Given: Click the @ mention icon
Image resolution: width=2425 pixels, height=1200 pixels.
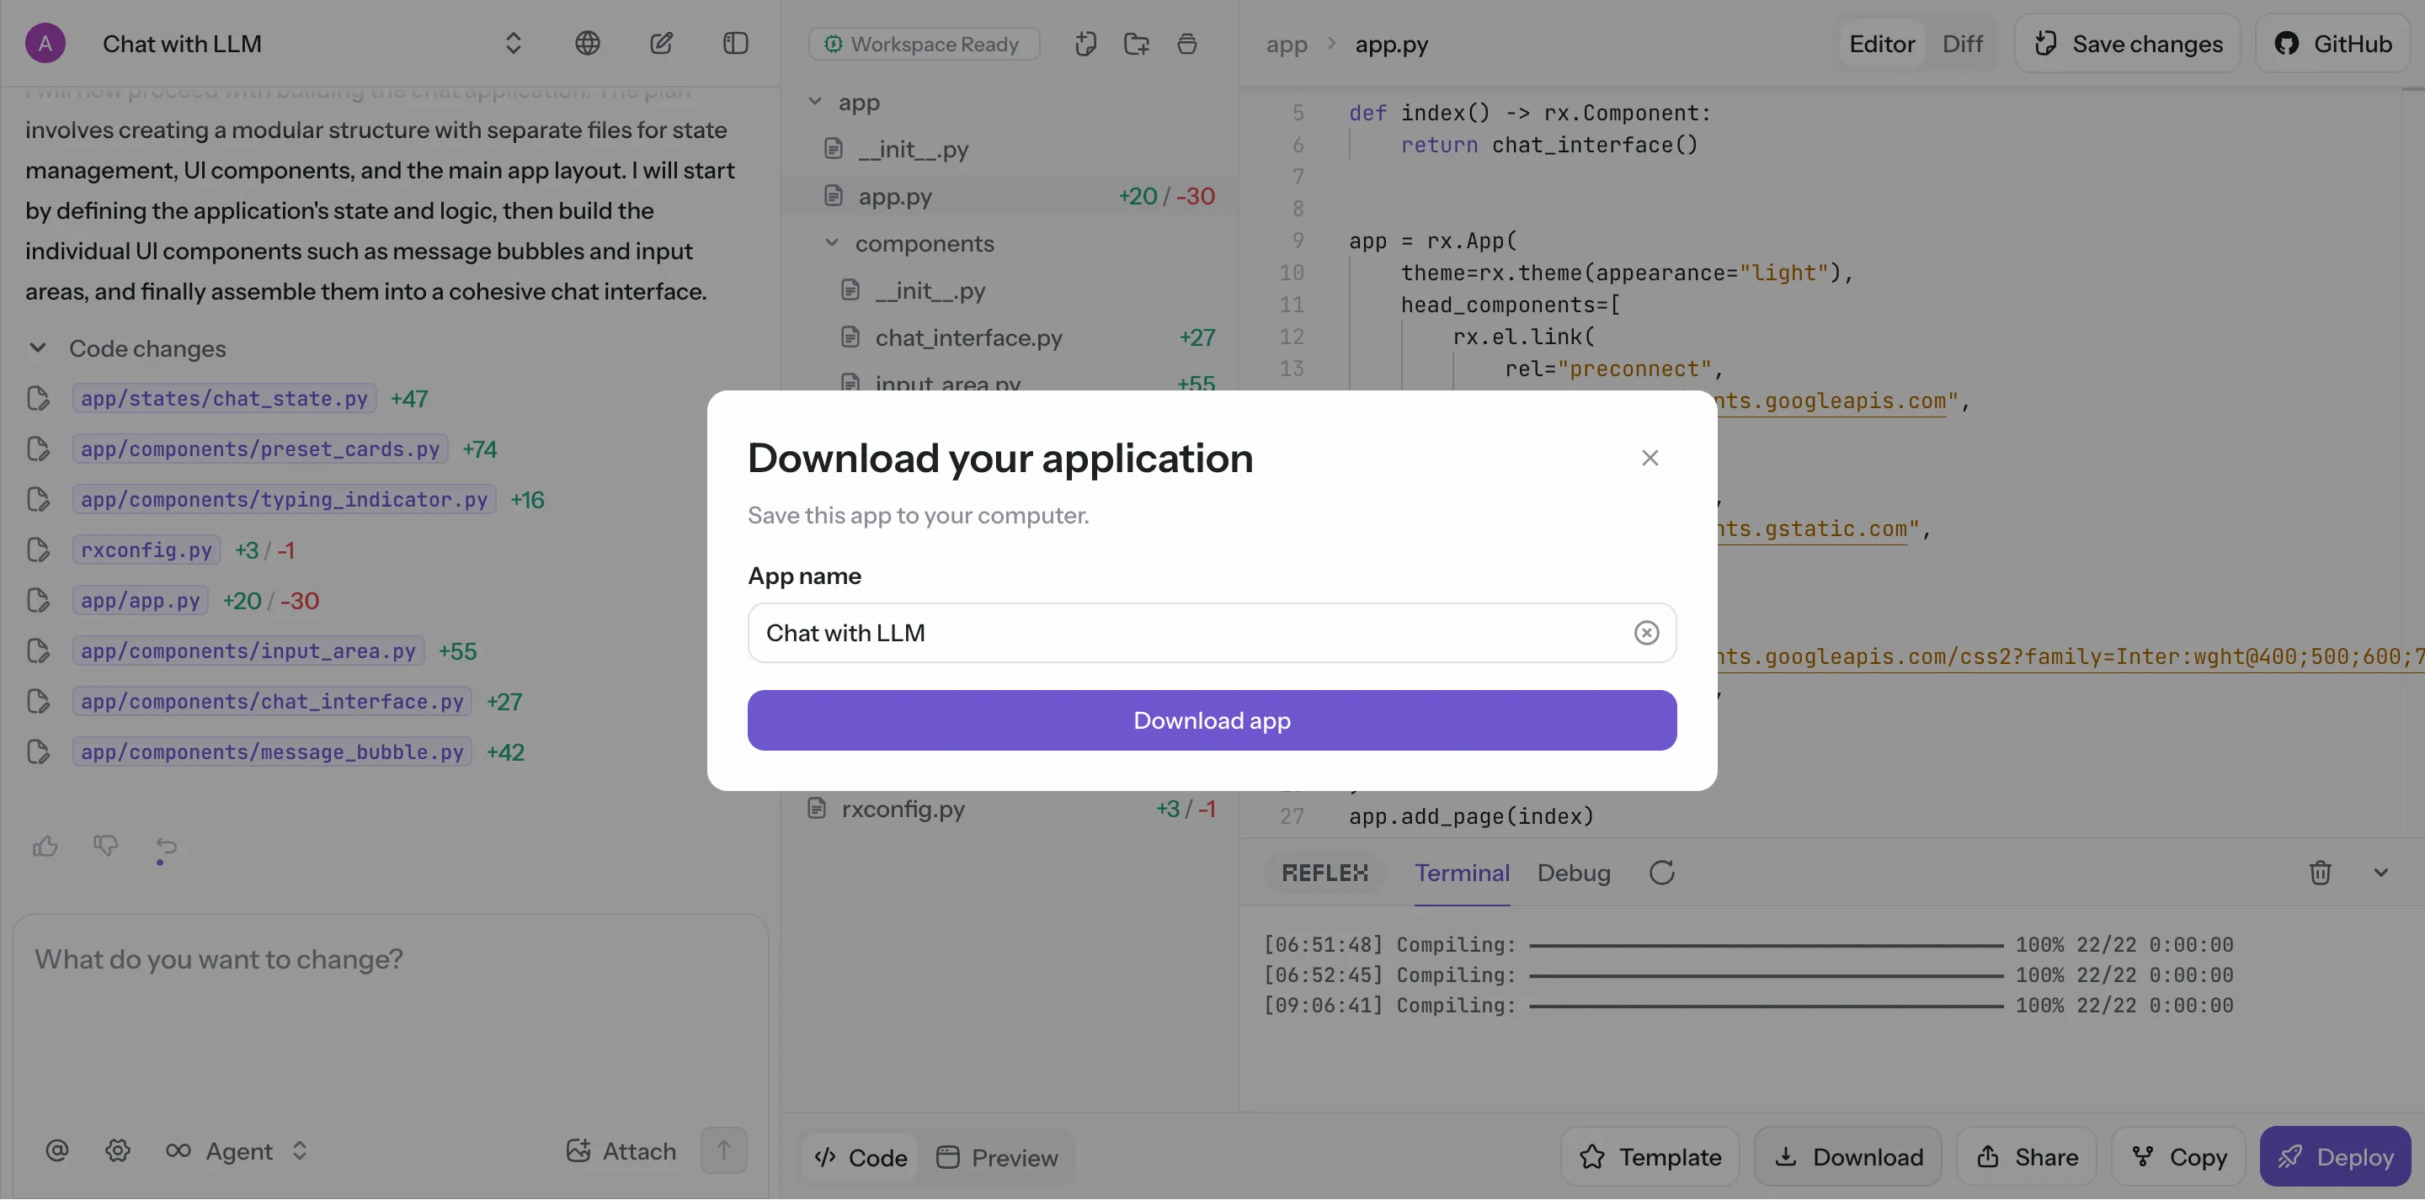Looking at the screenshot, I should pos(56,1150).
